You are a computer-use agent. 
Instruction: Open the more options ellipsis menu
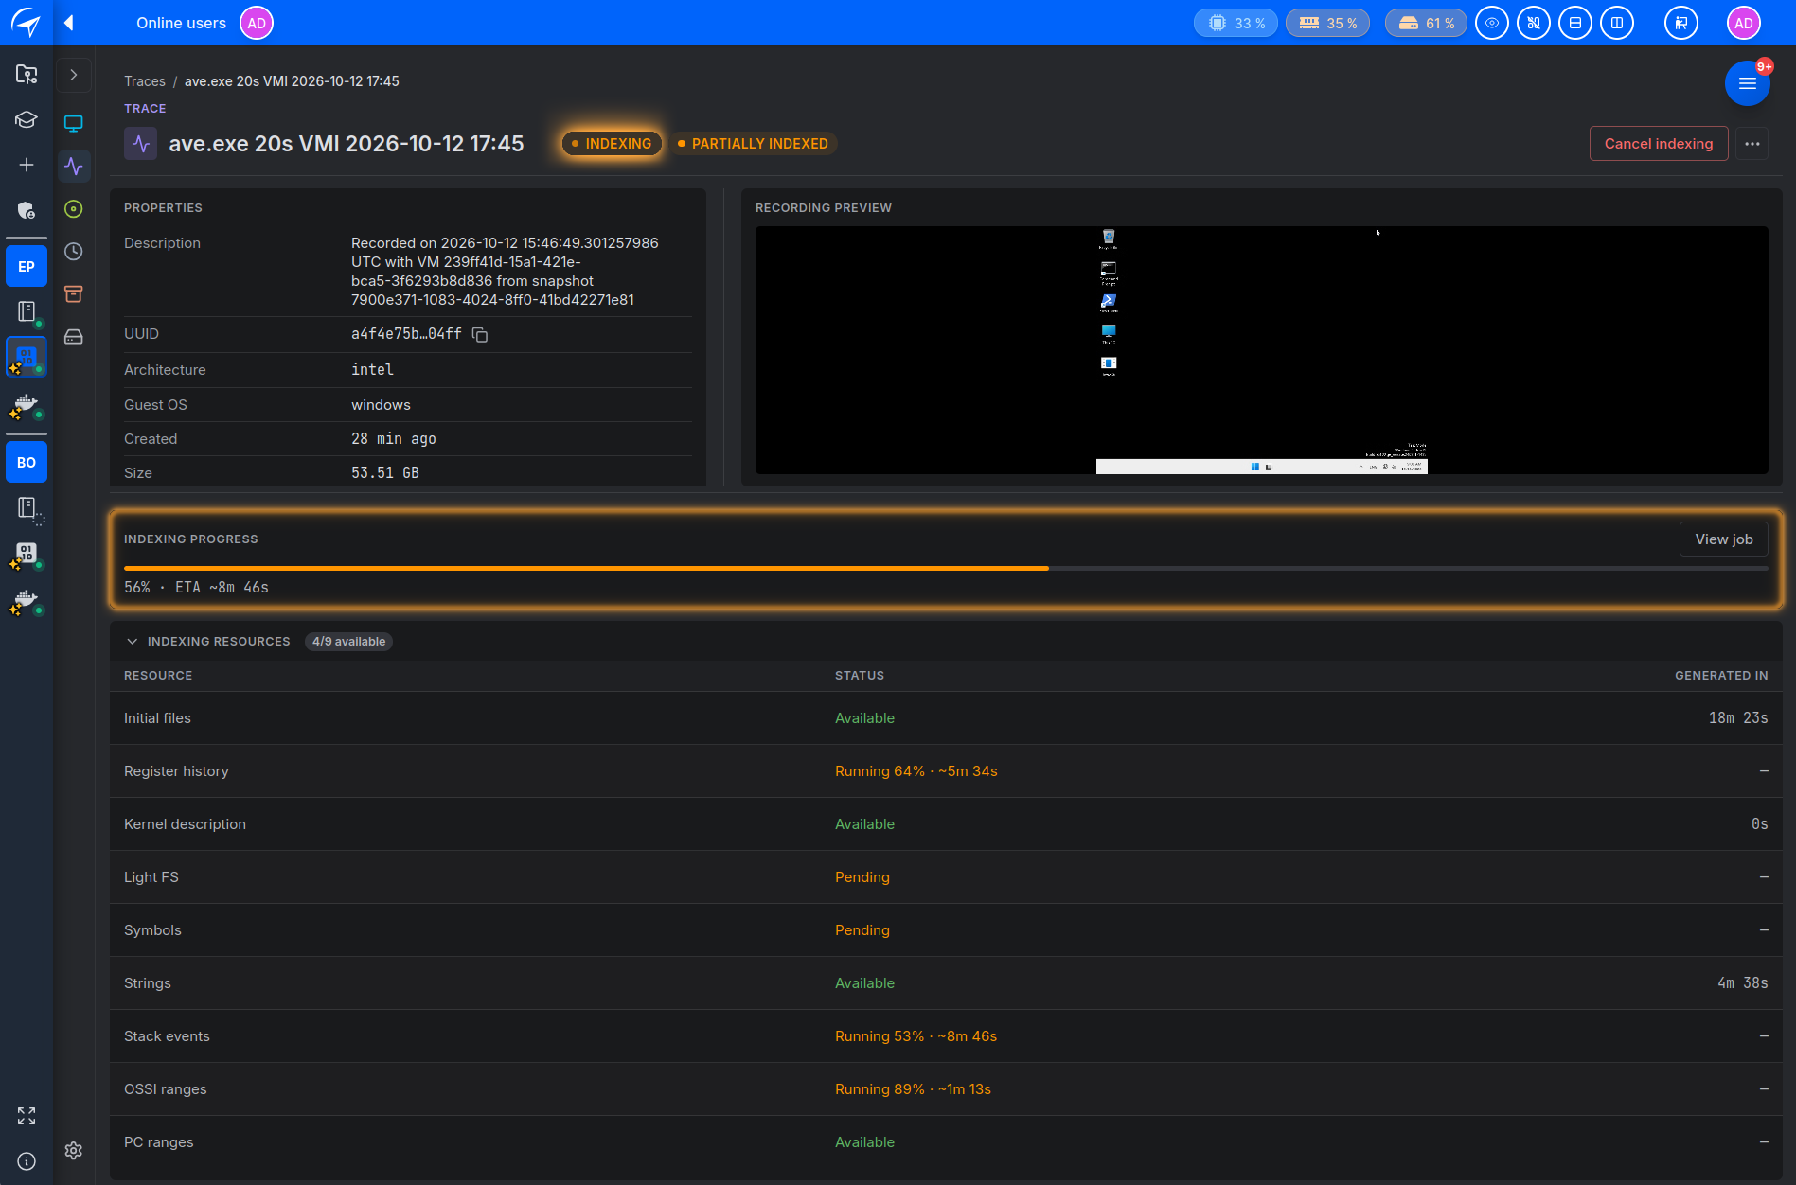(1752, 144)
